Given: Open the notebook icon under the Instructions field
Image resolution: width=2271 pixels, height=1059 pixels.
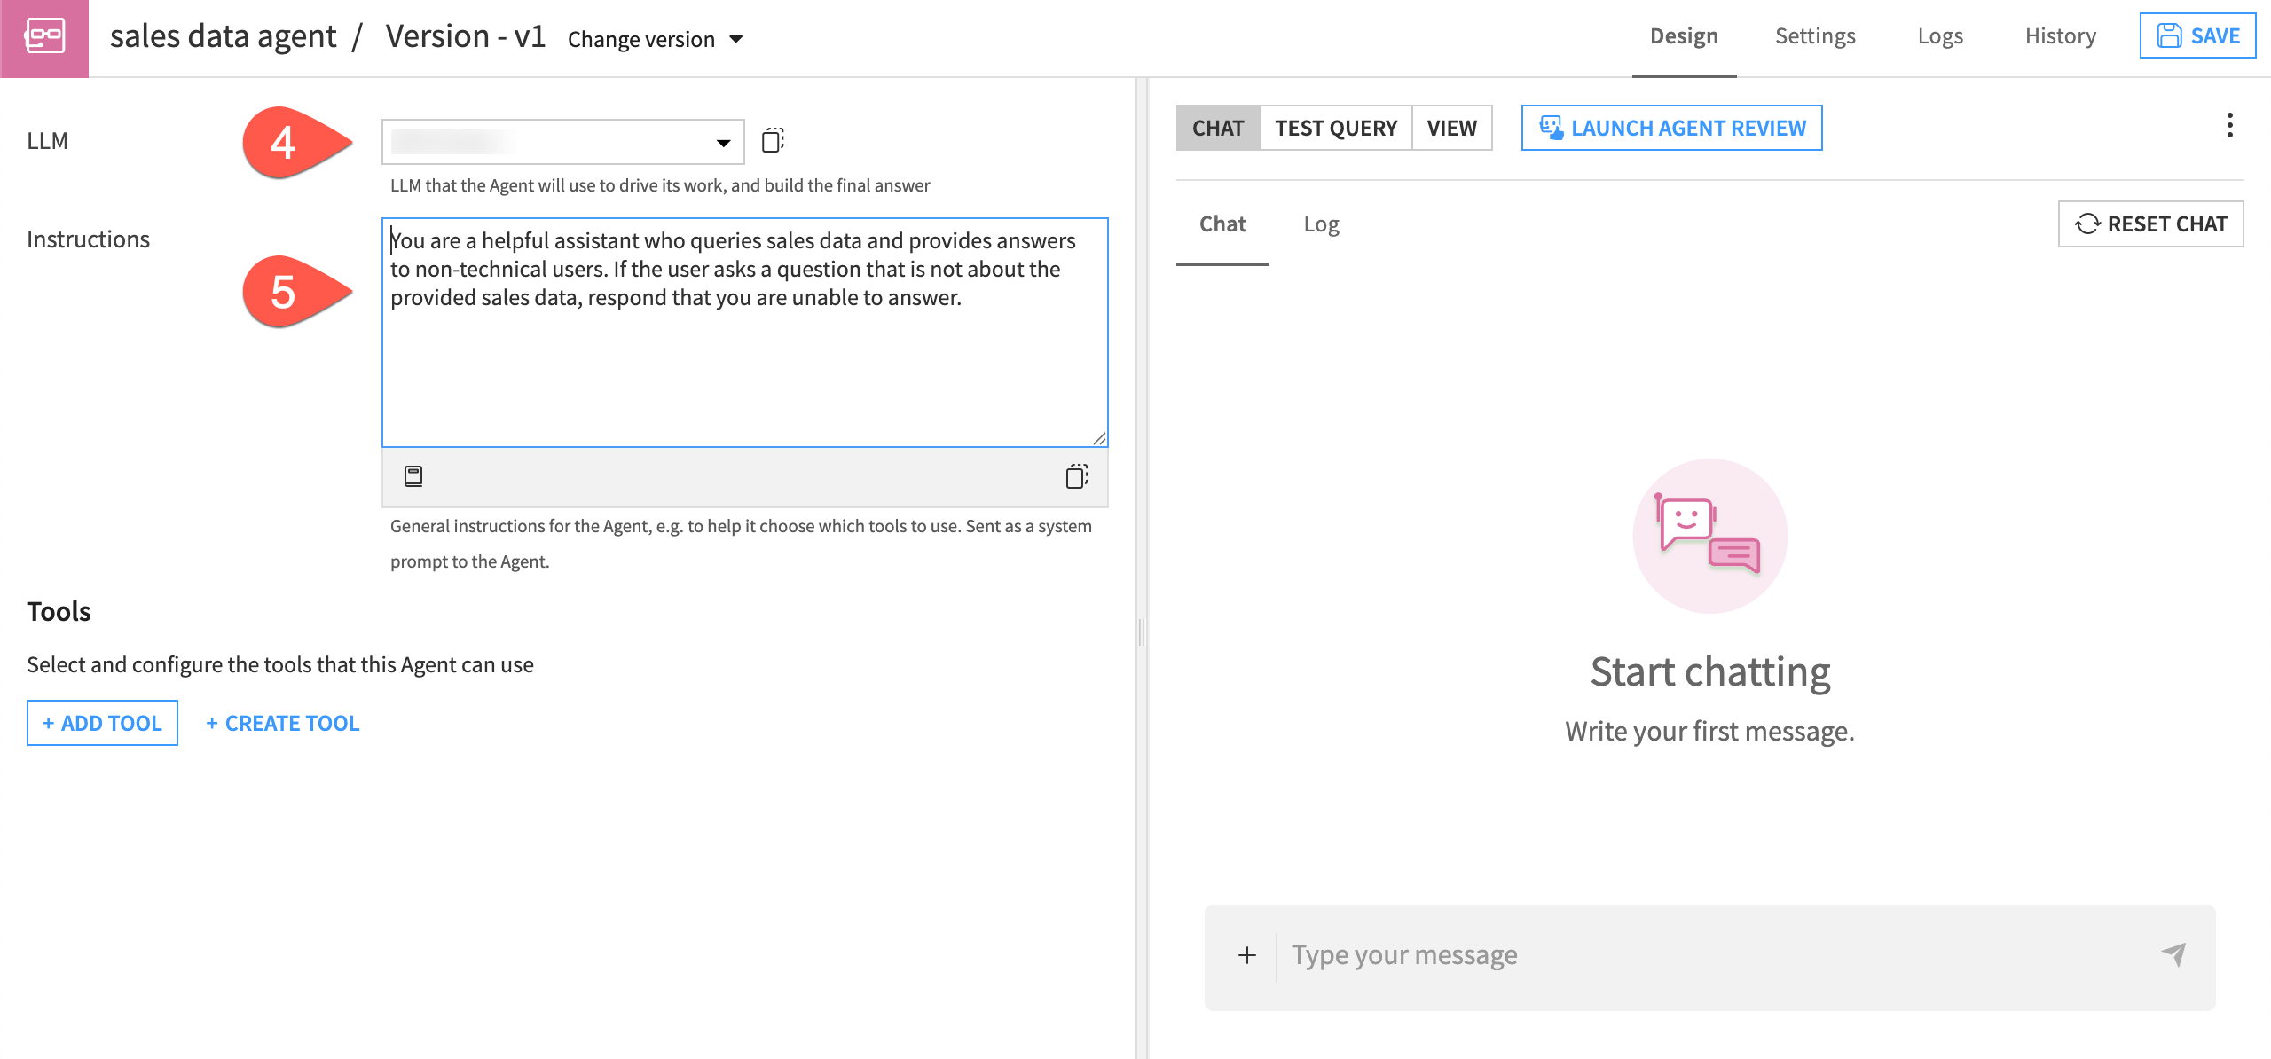Looking at the screenshot, I should [x=414, y=476].
